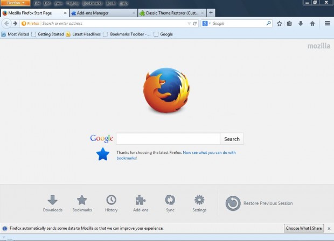
Task: Open the hamburger menu button
Action: (328, 23)
